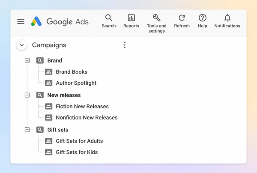The width and height of the screenshot is (257, 173).
Task: Collapse the New releases campaign node
Action: pos(27,95)
